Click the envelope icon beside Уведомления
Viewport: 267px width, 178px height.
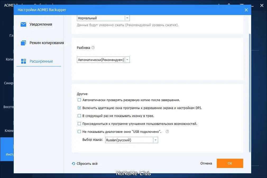(x=23, y=25)
